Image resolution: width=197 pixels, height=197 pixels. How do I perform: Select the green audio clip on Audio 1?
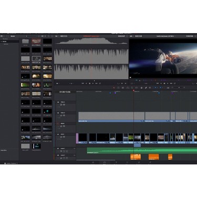[x=142, y=151]
